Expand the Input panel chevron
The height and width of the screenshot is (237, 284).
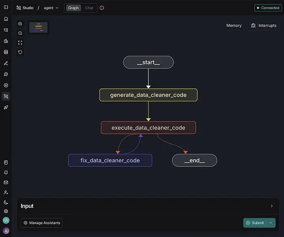tap(271, 206)
